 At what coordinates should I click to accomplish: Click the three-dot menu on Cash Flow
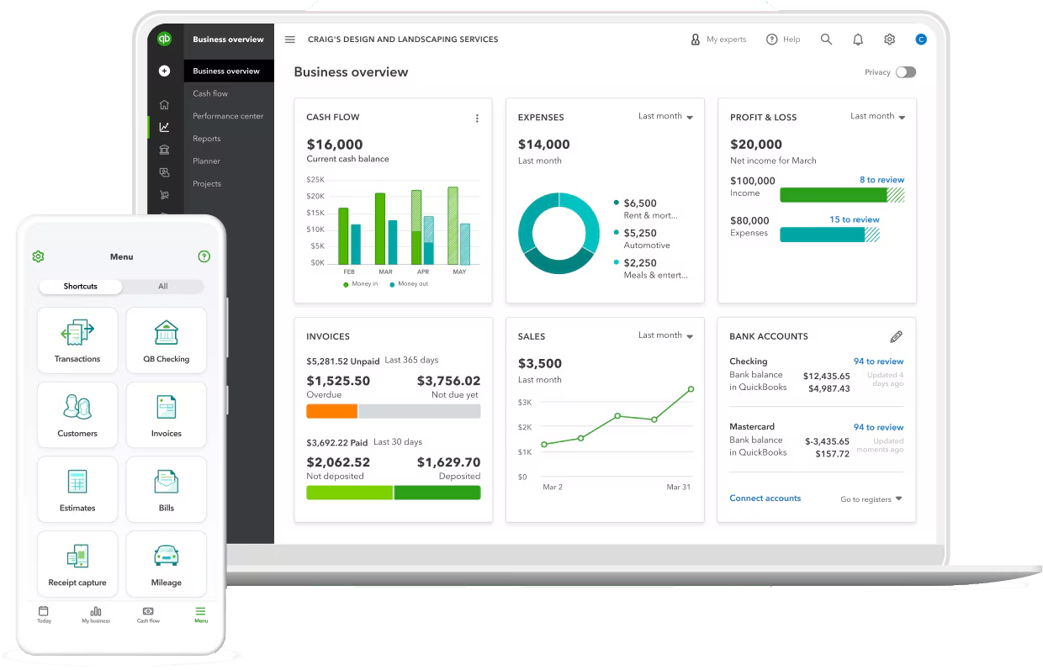pos(477,119)
